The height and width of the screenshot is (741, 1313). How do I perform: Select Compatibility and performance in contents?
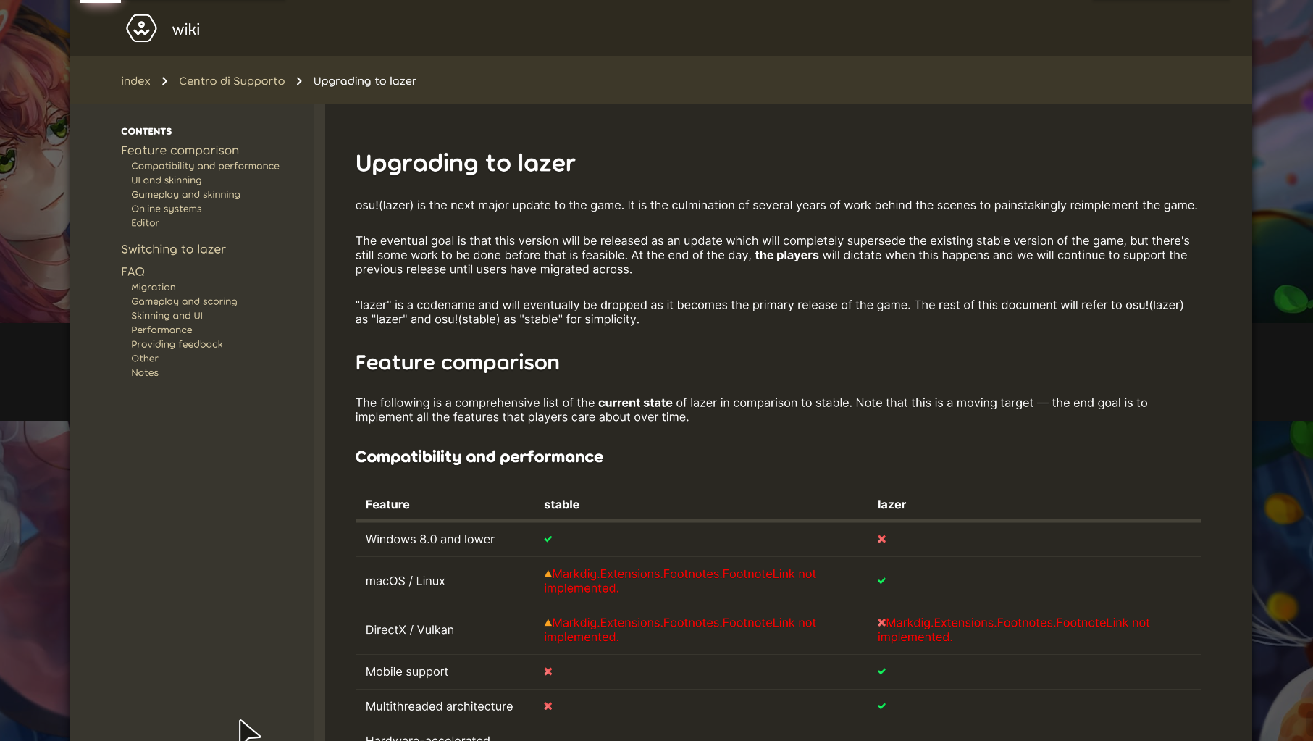[x=205, y=166]
